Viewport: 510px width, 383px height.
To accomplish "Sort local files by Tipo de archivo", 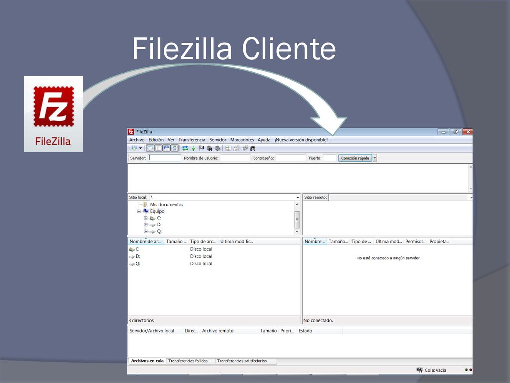I will click(203, 242).
